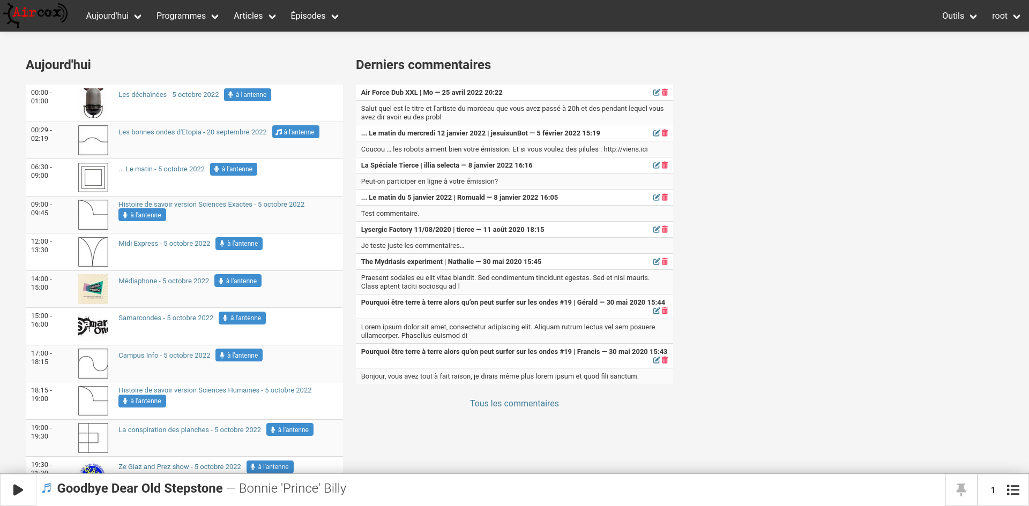Viewport: 1029px width, 506px height.
Task: Open the Articles menu
Action: pyautogui.click(x=255, y=16)
